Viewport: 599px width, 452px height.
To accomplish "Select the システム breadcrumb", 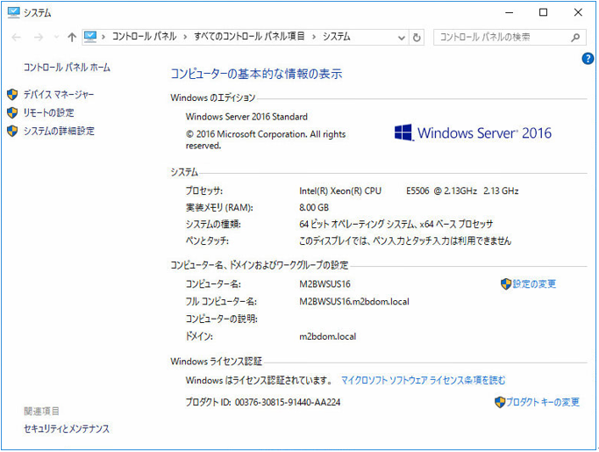I will 337,37.
